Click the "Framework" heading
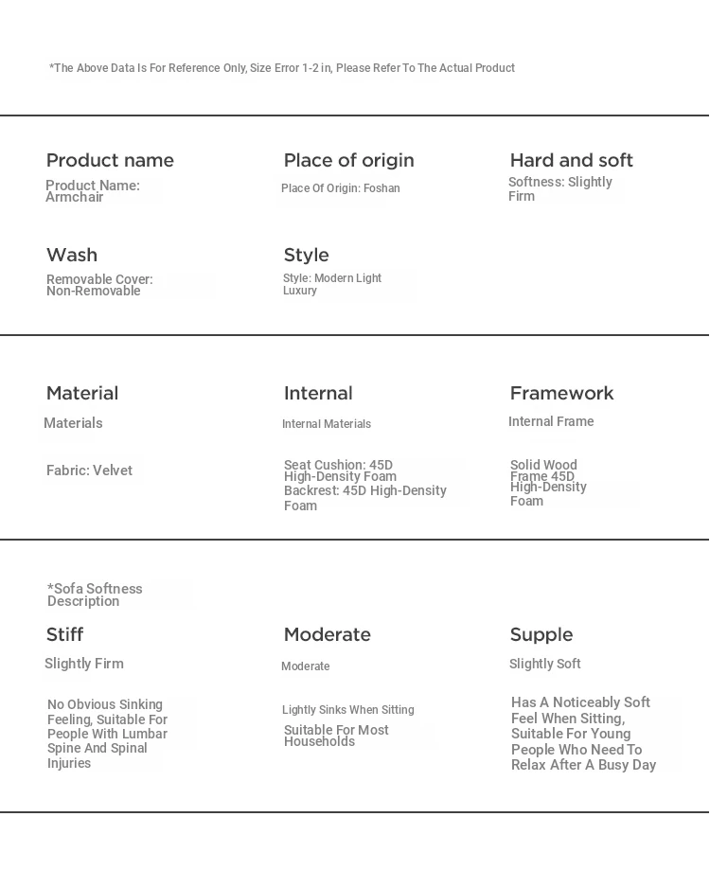The height and width of the screenshot is (870, 710). (x=561, y=393)
